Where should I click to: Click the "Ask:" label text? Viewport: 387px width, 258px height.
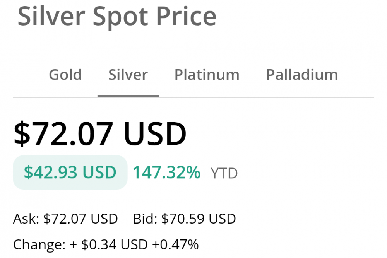tap(26, 219)
